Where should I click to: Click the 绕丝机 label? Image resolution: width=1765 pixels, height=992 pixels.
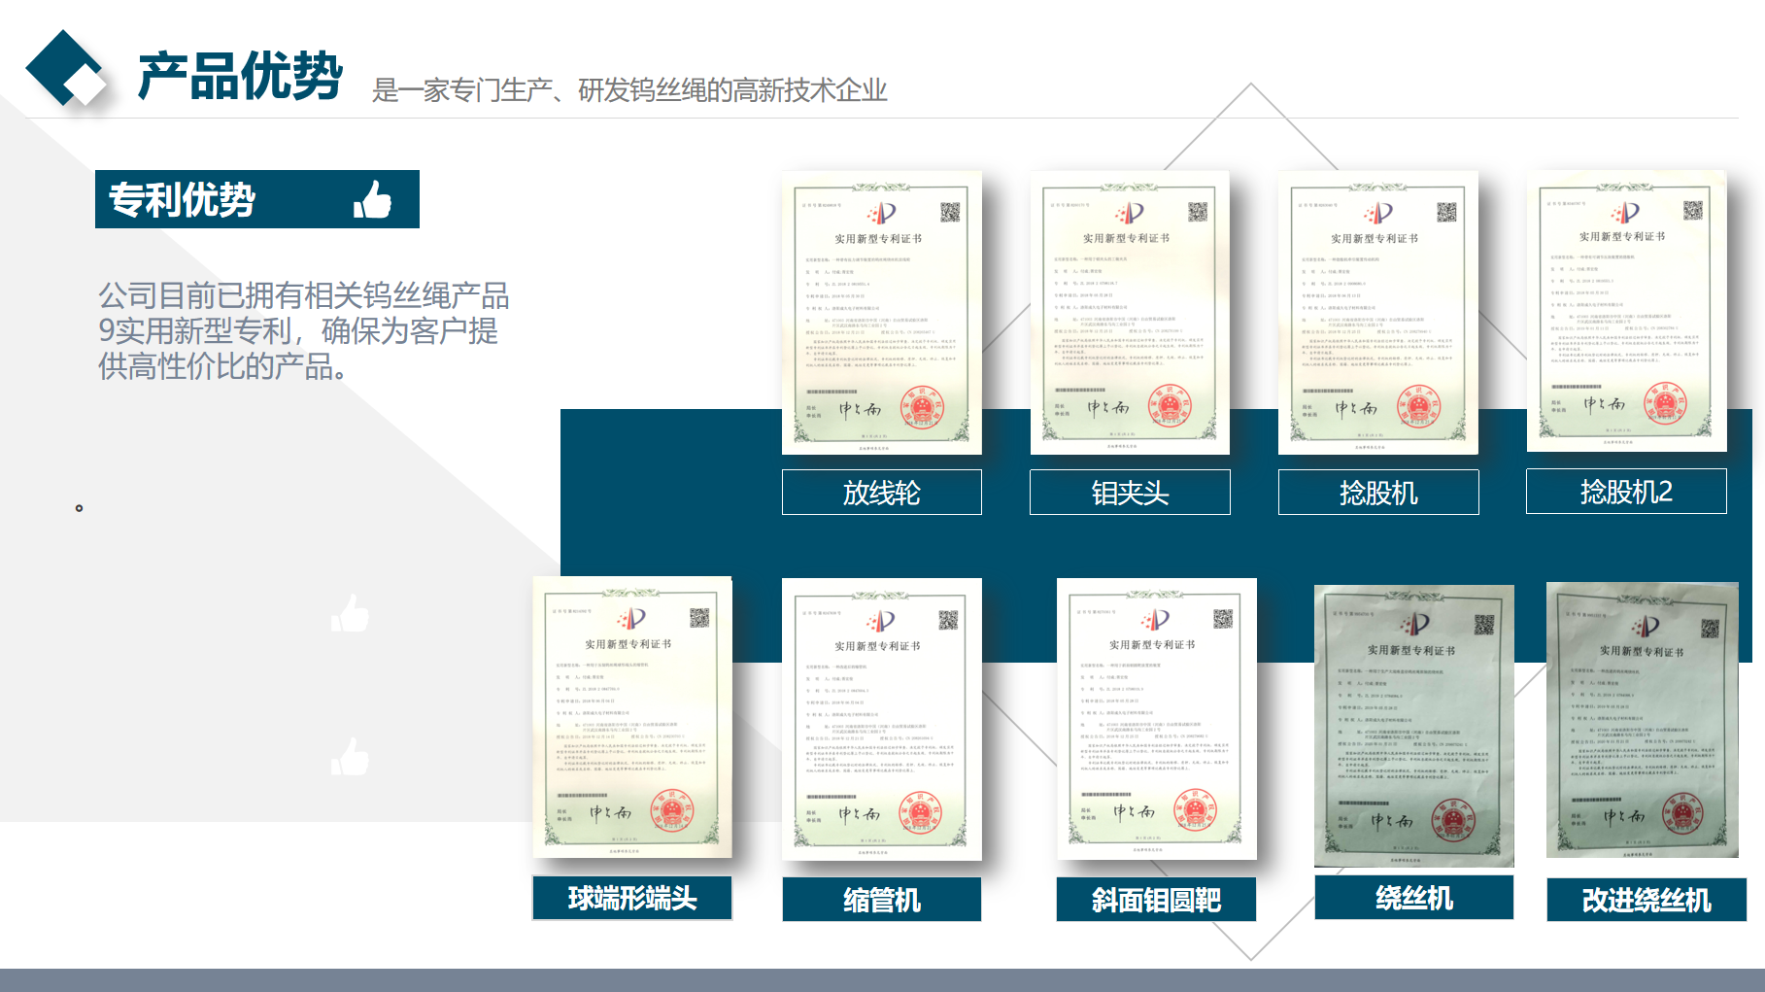(1413, 898)
